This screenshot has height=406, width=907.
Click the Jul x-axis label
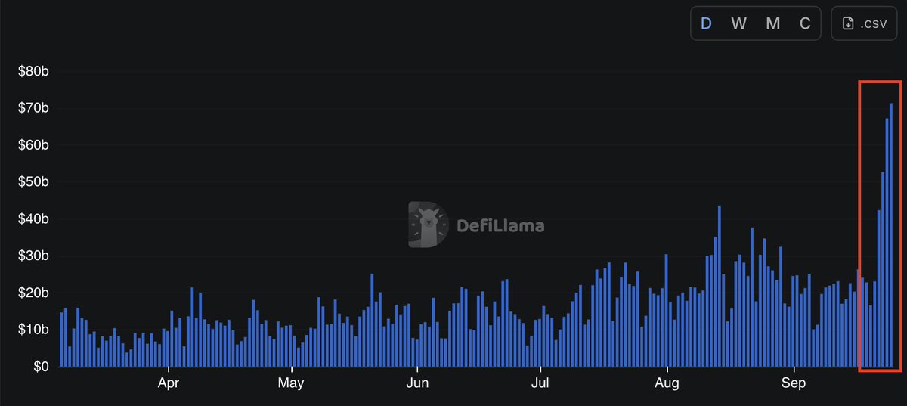pos(540,383)
